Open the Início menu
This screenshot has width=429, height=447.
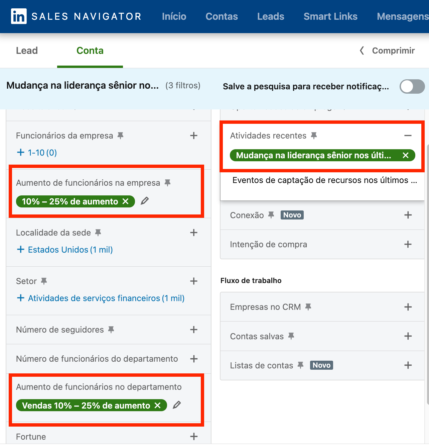point(174,16)
